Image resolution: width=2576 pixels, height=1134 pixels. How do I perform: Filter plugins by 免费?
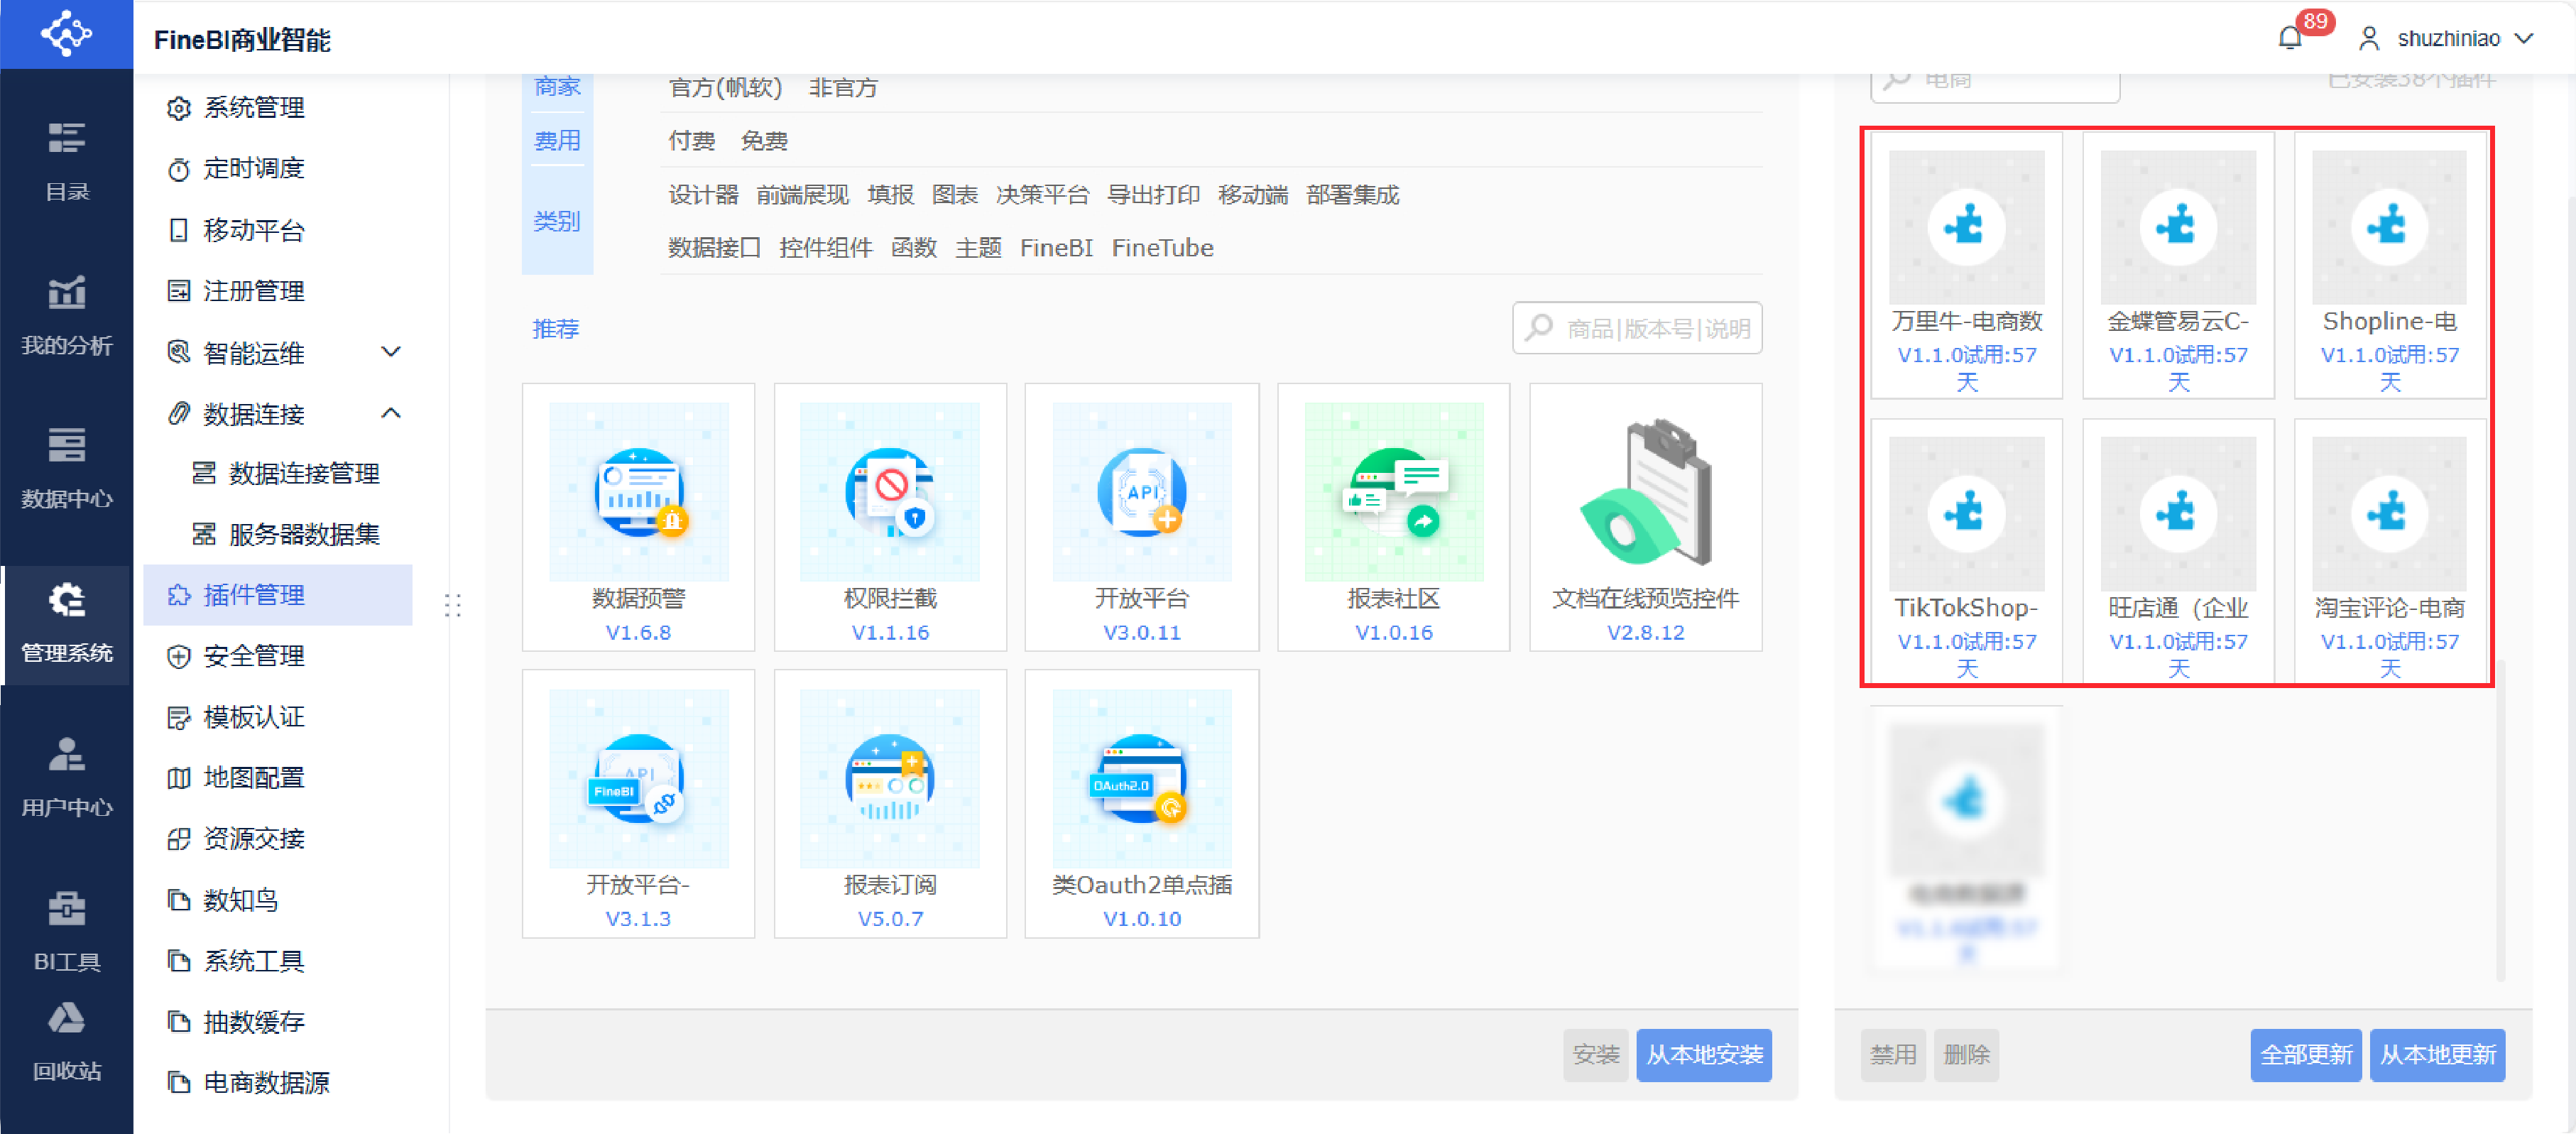pyautogui.click(x=764, y=141)
